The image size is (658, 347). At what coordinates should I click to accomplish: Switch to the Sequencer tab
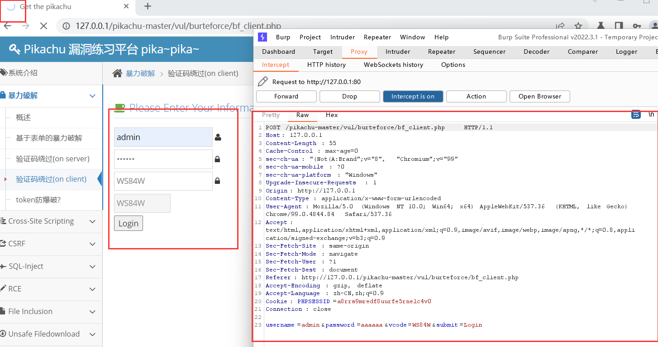[x=489, y=52]
